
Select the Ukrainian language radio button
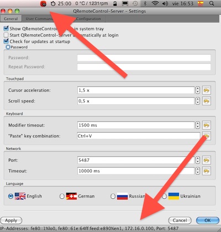point(164,196)
